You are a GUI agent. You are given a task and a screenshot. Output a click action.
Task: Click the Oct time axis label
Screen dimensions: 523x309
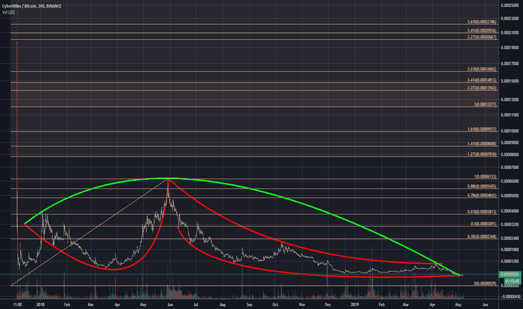[275, 305]
